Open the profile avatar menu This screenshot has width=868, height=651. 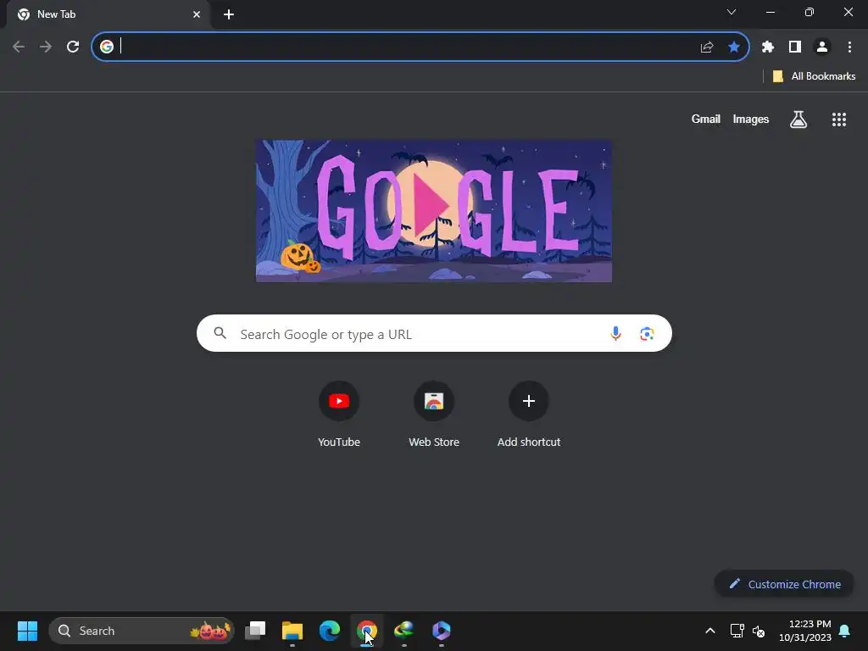point(822,47)
